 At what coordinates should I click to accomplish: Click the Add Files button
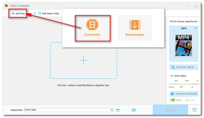pyautogui.click(x=18, y=13)
